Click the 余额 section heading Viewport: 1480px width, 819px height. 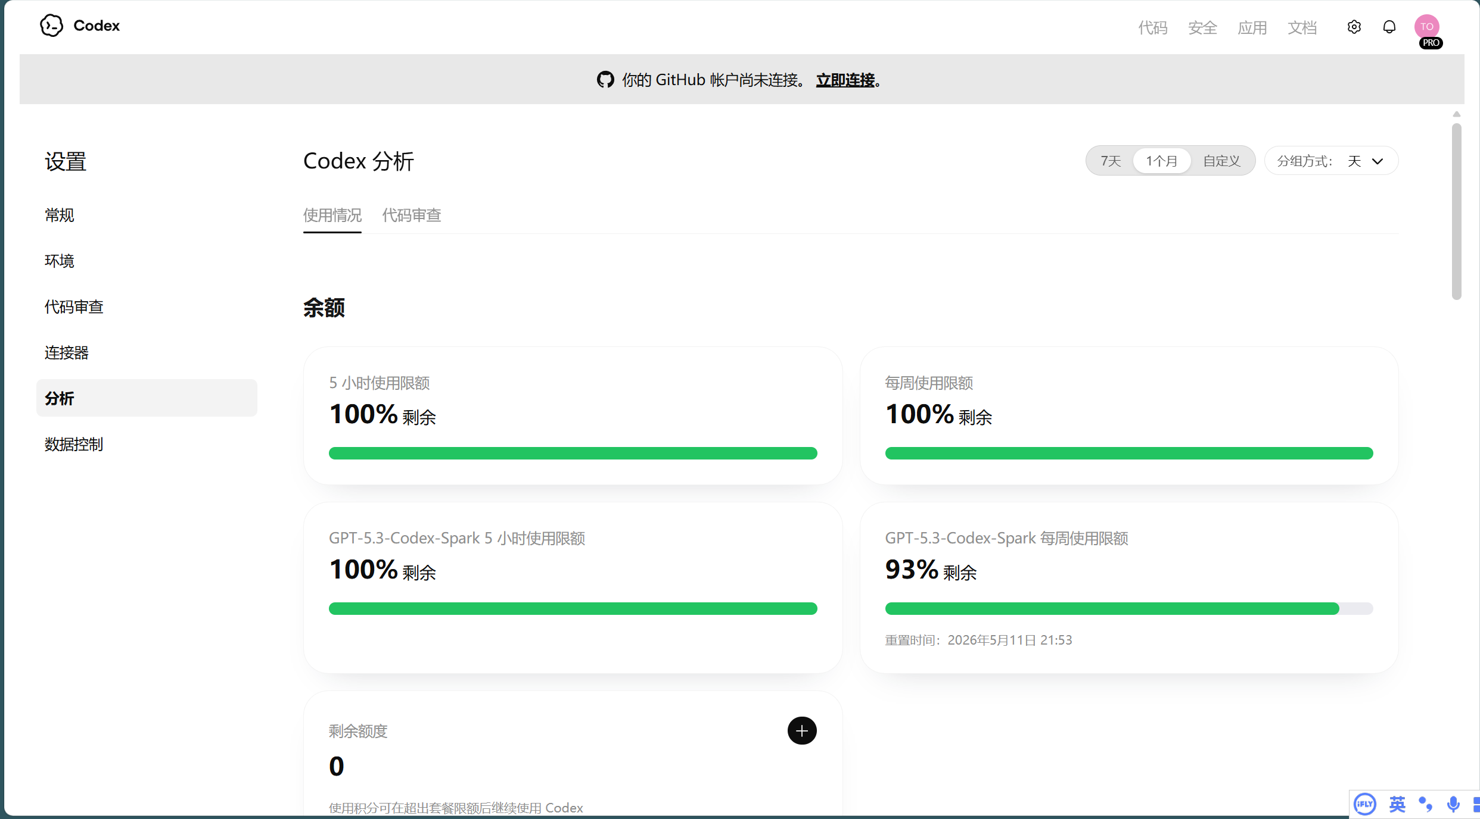pos(324,308)
